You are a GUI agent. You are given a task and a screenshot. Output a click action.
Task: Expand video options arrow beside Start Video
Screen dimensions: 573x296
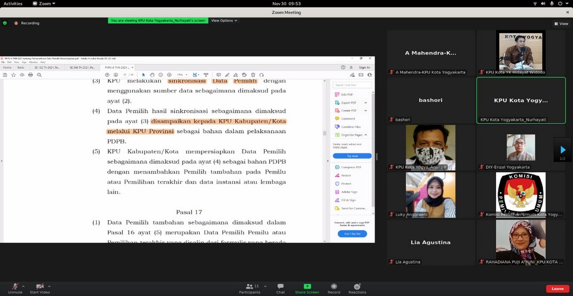(49, 286)
